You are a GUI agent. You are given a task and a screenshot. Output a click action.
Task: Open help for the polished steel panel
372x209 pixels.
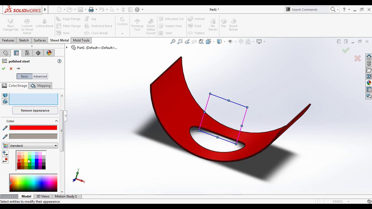[59, 61]
